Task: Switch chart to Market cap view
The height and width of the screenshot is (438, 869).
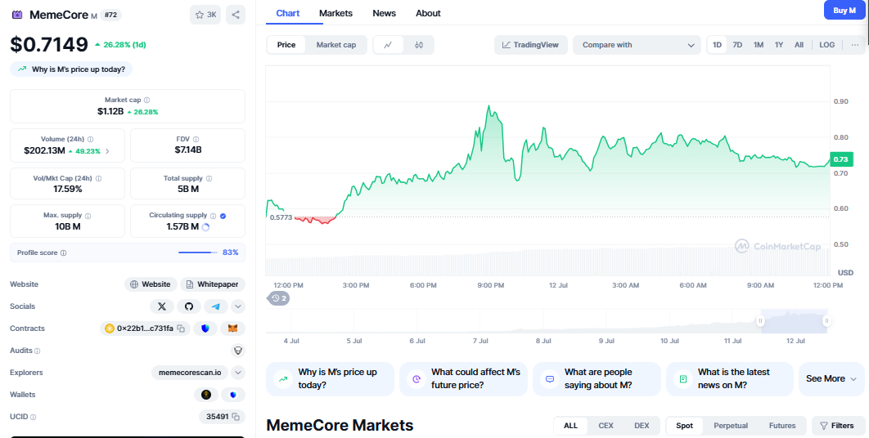Action: tap(335, 45)
